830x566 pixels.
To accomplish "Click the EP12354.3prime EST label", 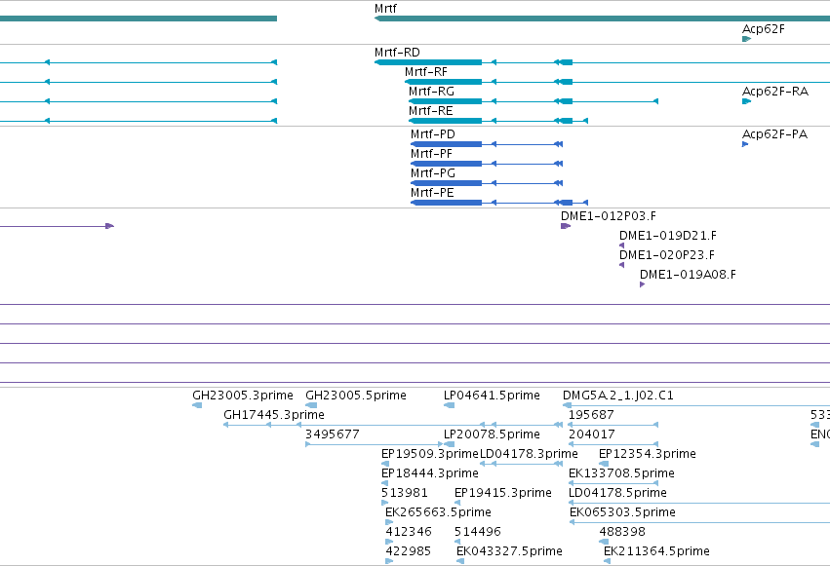I will [x=648, y=454].
